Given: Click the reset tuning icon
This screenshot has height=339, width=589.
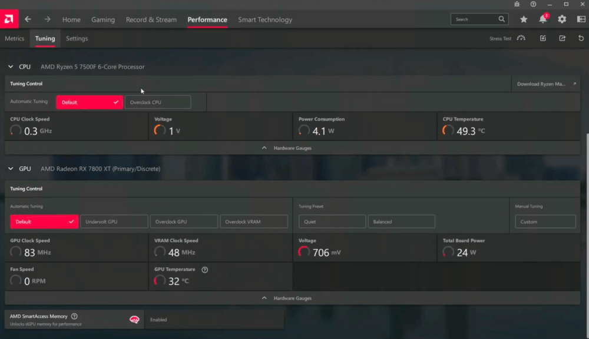Looking at the screenshot, I should coord(581,38).
